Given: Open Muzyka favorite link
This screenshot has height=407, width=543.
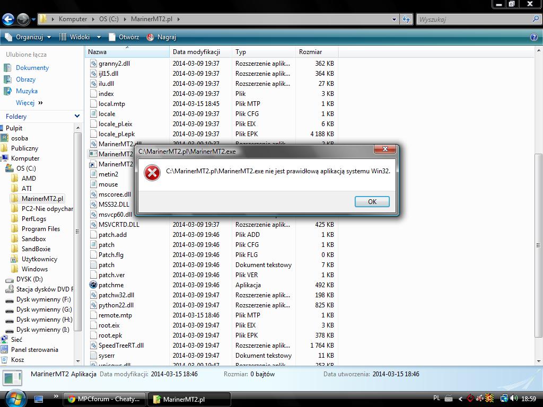Looking at the screenshot, I should (x=27, y=91).
